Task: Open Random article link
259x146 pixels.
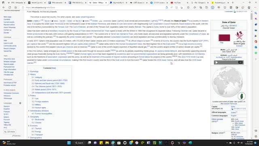Action: pos(9,25)
